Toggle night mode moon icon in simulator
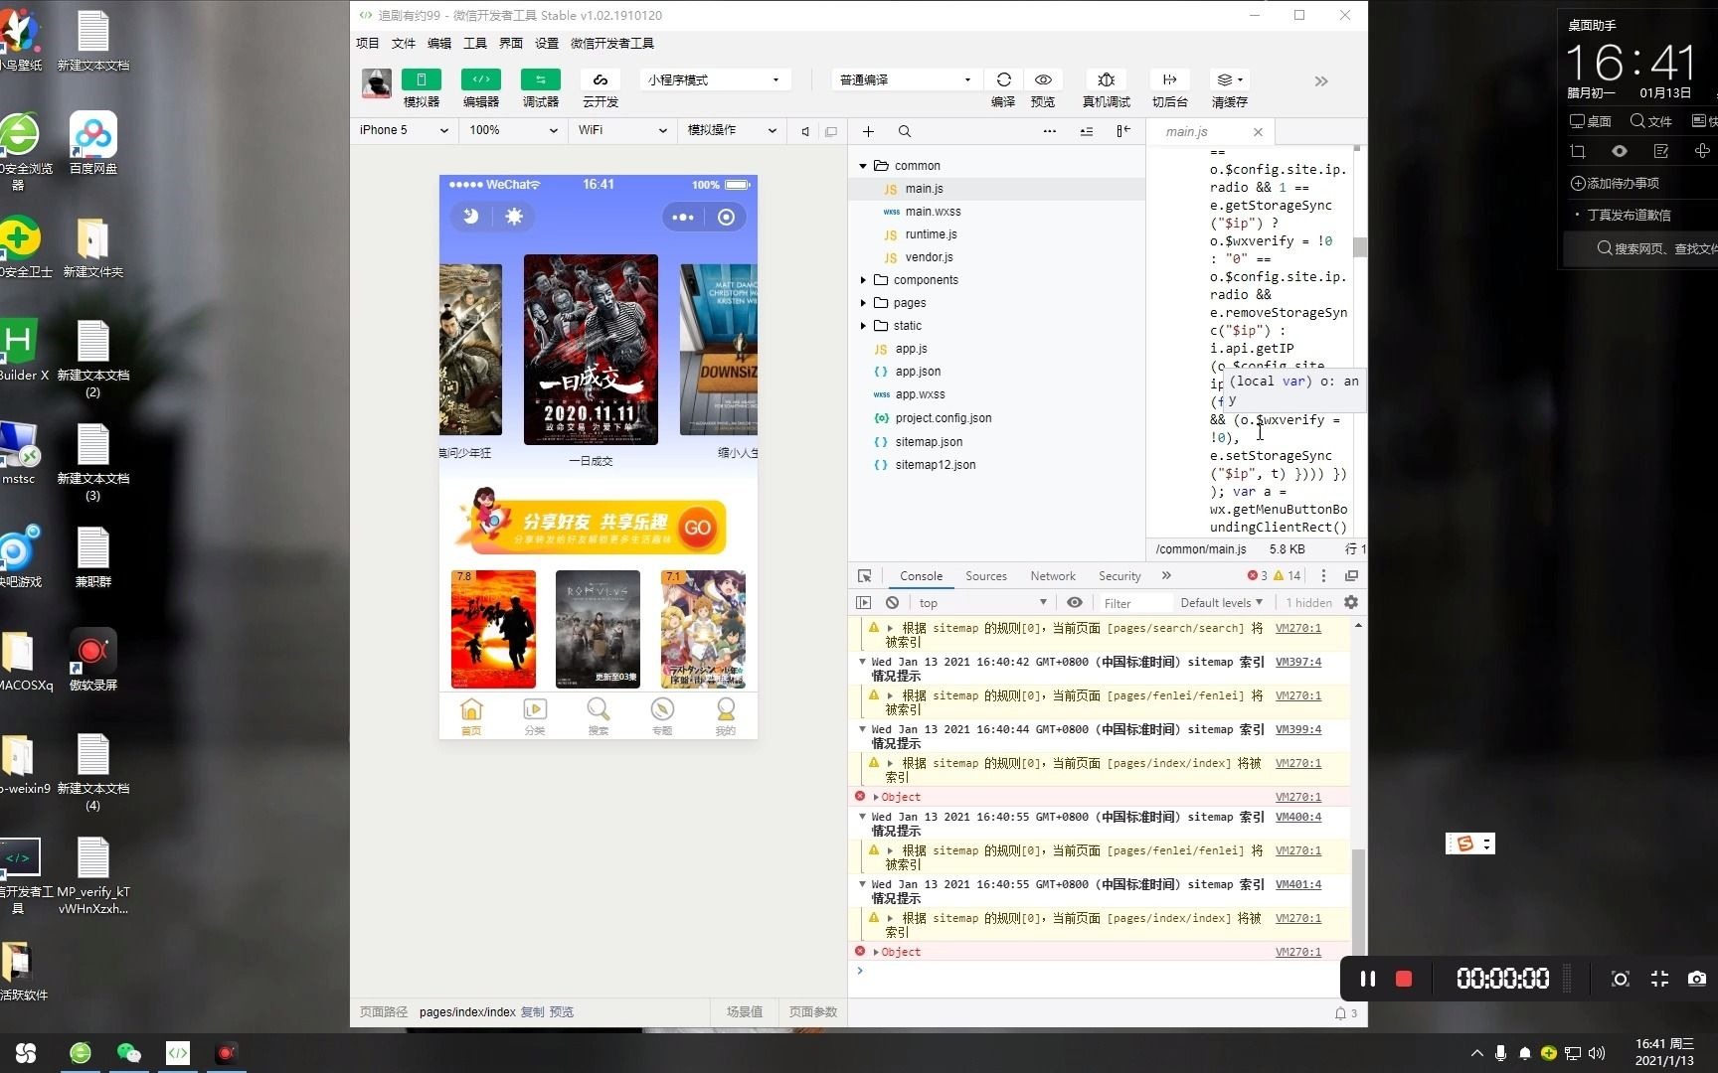Image resolution: width=1718 pixels, height=1073 pixels. 471,217
